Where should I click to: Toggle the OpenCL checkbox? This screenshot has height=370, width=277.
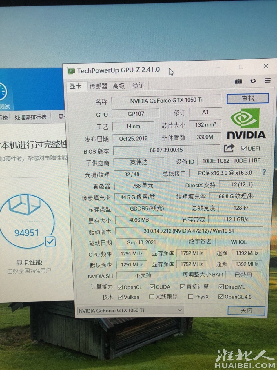[120, 287]
